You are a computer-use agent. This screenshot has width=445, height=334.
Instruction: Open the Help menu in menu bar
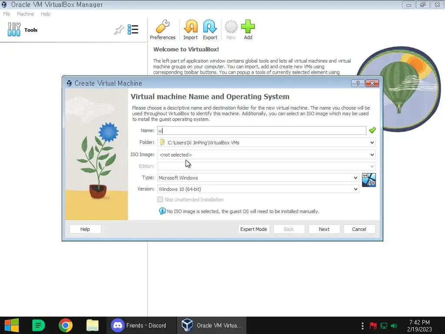pyautogui.click(x=45, y=14)
